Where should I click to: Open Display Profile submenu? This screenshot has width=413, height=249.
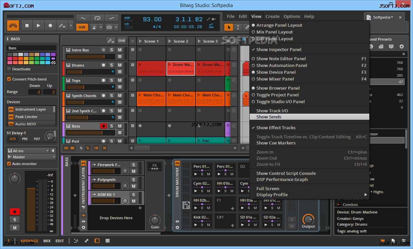pos(309,195)
